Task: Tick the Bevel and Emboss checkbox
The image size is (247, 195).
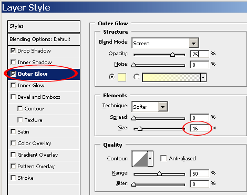Action: (x=13, y=97)
